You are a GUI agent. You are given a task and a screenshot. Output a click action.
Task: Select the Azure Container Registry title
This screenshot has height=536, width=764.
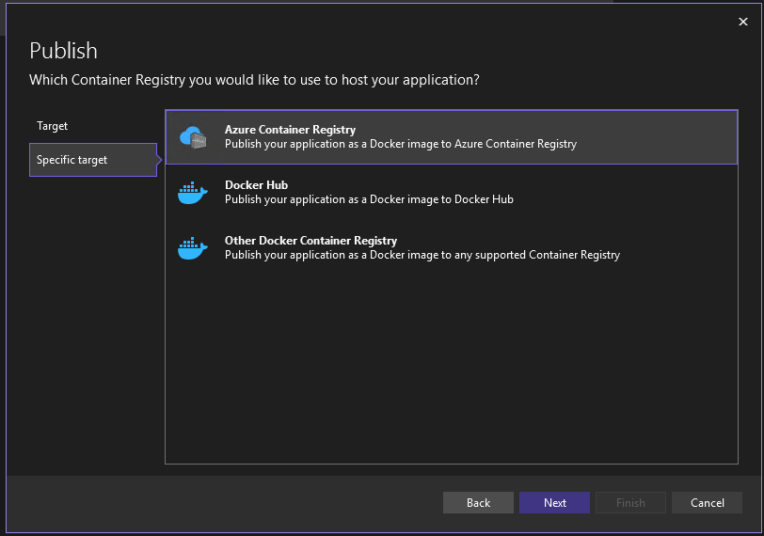click(x=290, y=130)
